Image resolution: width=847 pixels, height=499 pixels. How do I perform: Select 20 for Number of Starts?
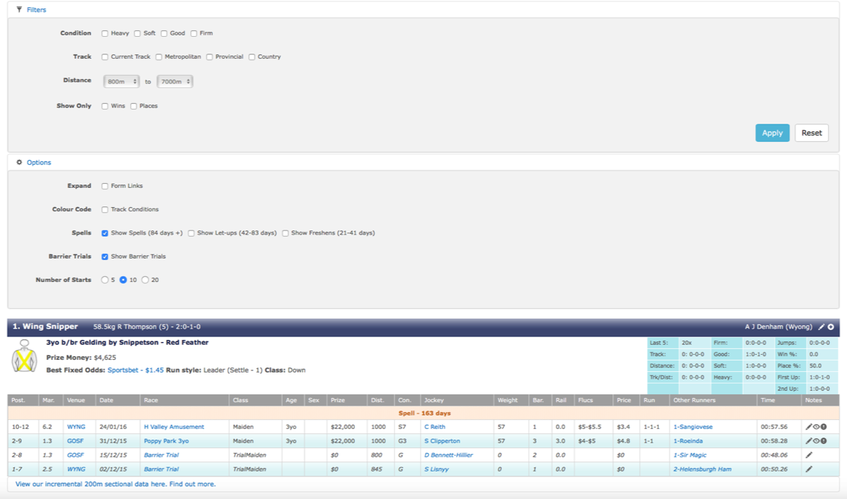tap(146, 280)
